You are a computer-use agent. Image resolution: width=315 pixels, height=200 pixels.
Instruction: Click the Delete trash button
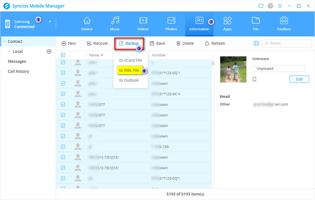[185, 44]
